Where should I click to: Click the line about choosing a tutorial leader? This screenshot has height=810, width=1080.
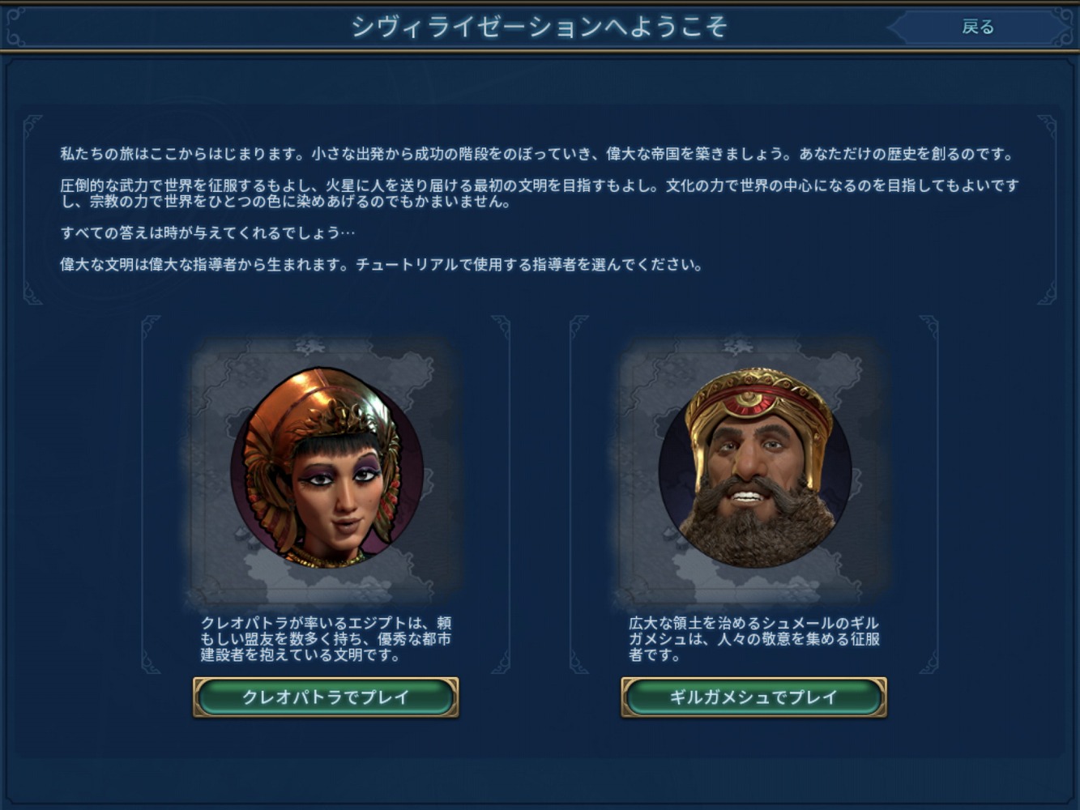(382, 264)
